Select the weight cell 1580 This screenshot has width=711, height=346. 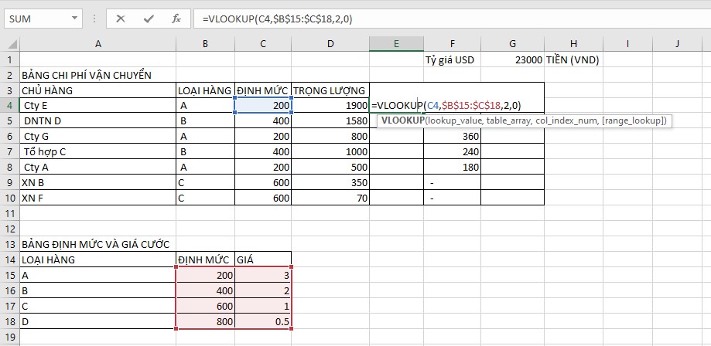click(330, 121)
